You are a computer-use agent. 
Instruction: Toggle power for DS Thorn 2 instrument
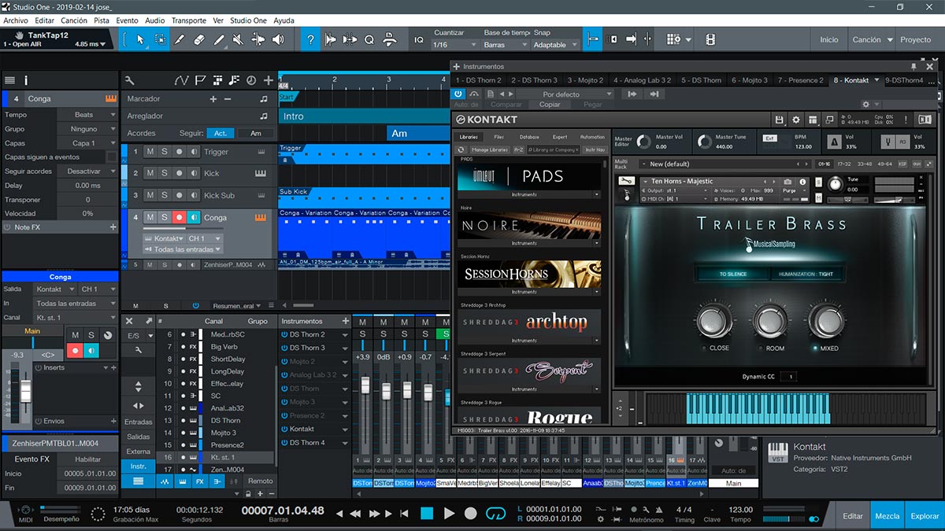click(284, 334)
